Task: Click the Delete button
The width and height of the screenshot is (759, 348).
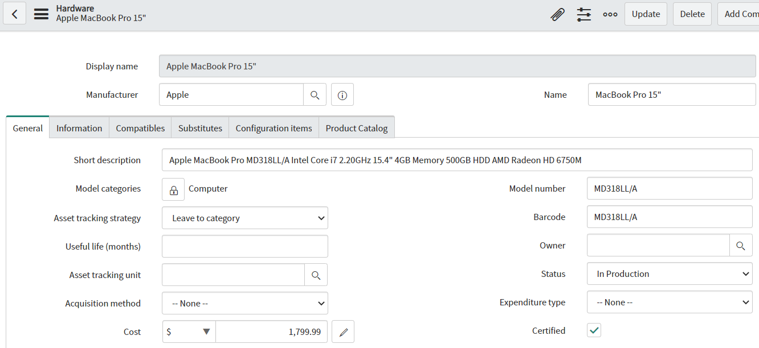Action: point(692,14)
